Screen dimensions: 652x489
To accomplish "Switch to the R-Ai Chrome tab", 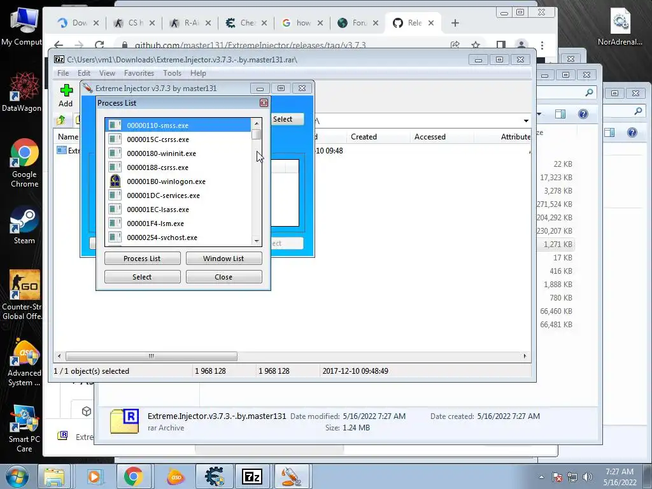I will (190, 23).
